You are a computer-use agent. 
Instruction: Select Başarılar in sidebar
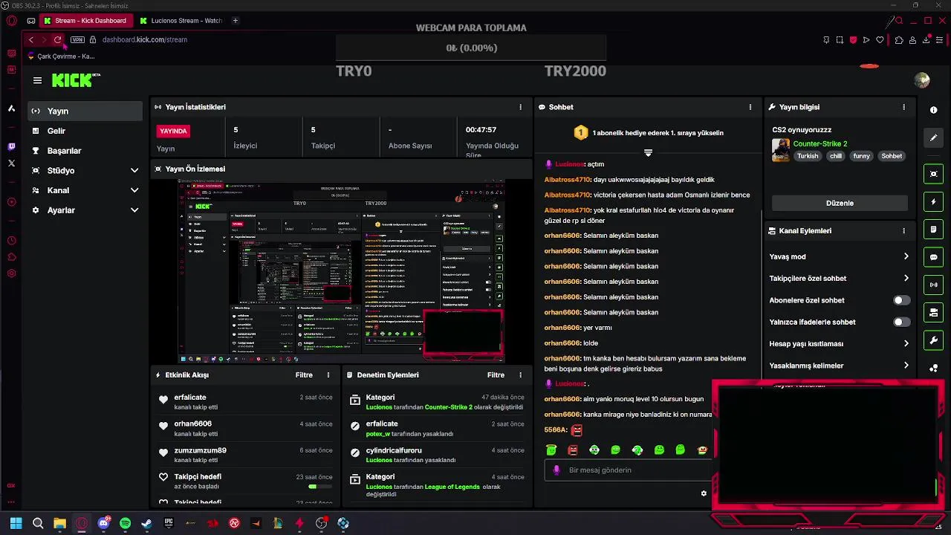click(x=85, y=151)
